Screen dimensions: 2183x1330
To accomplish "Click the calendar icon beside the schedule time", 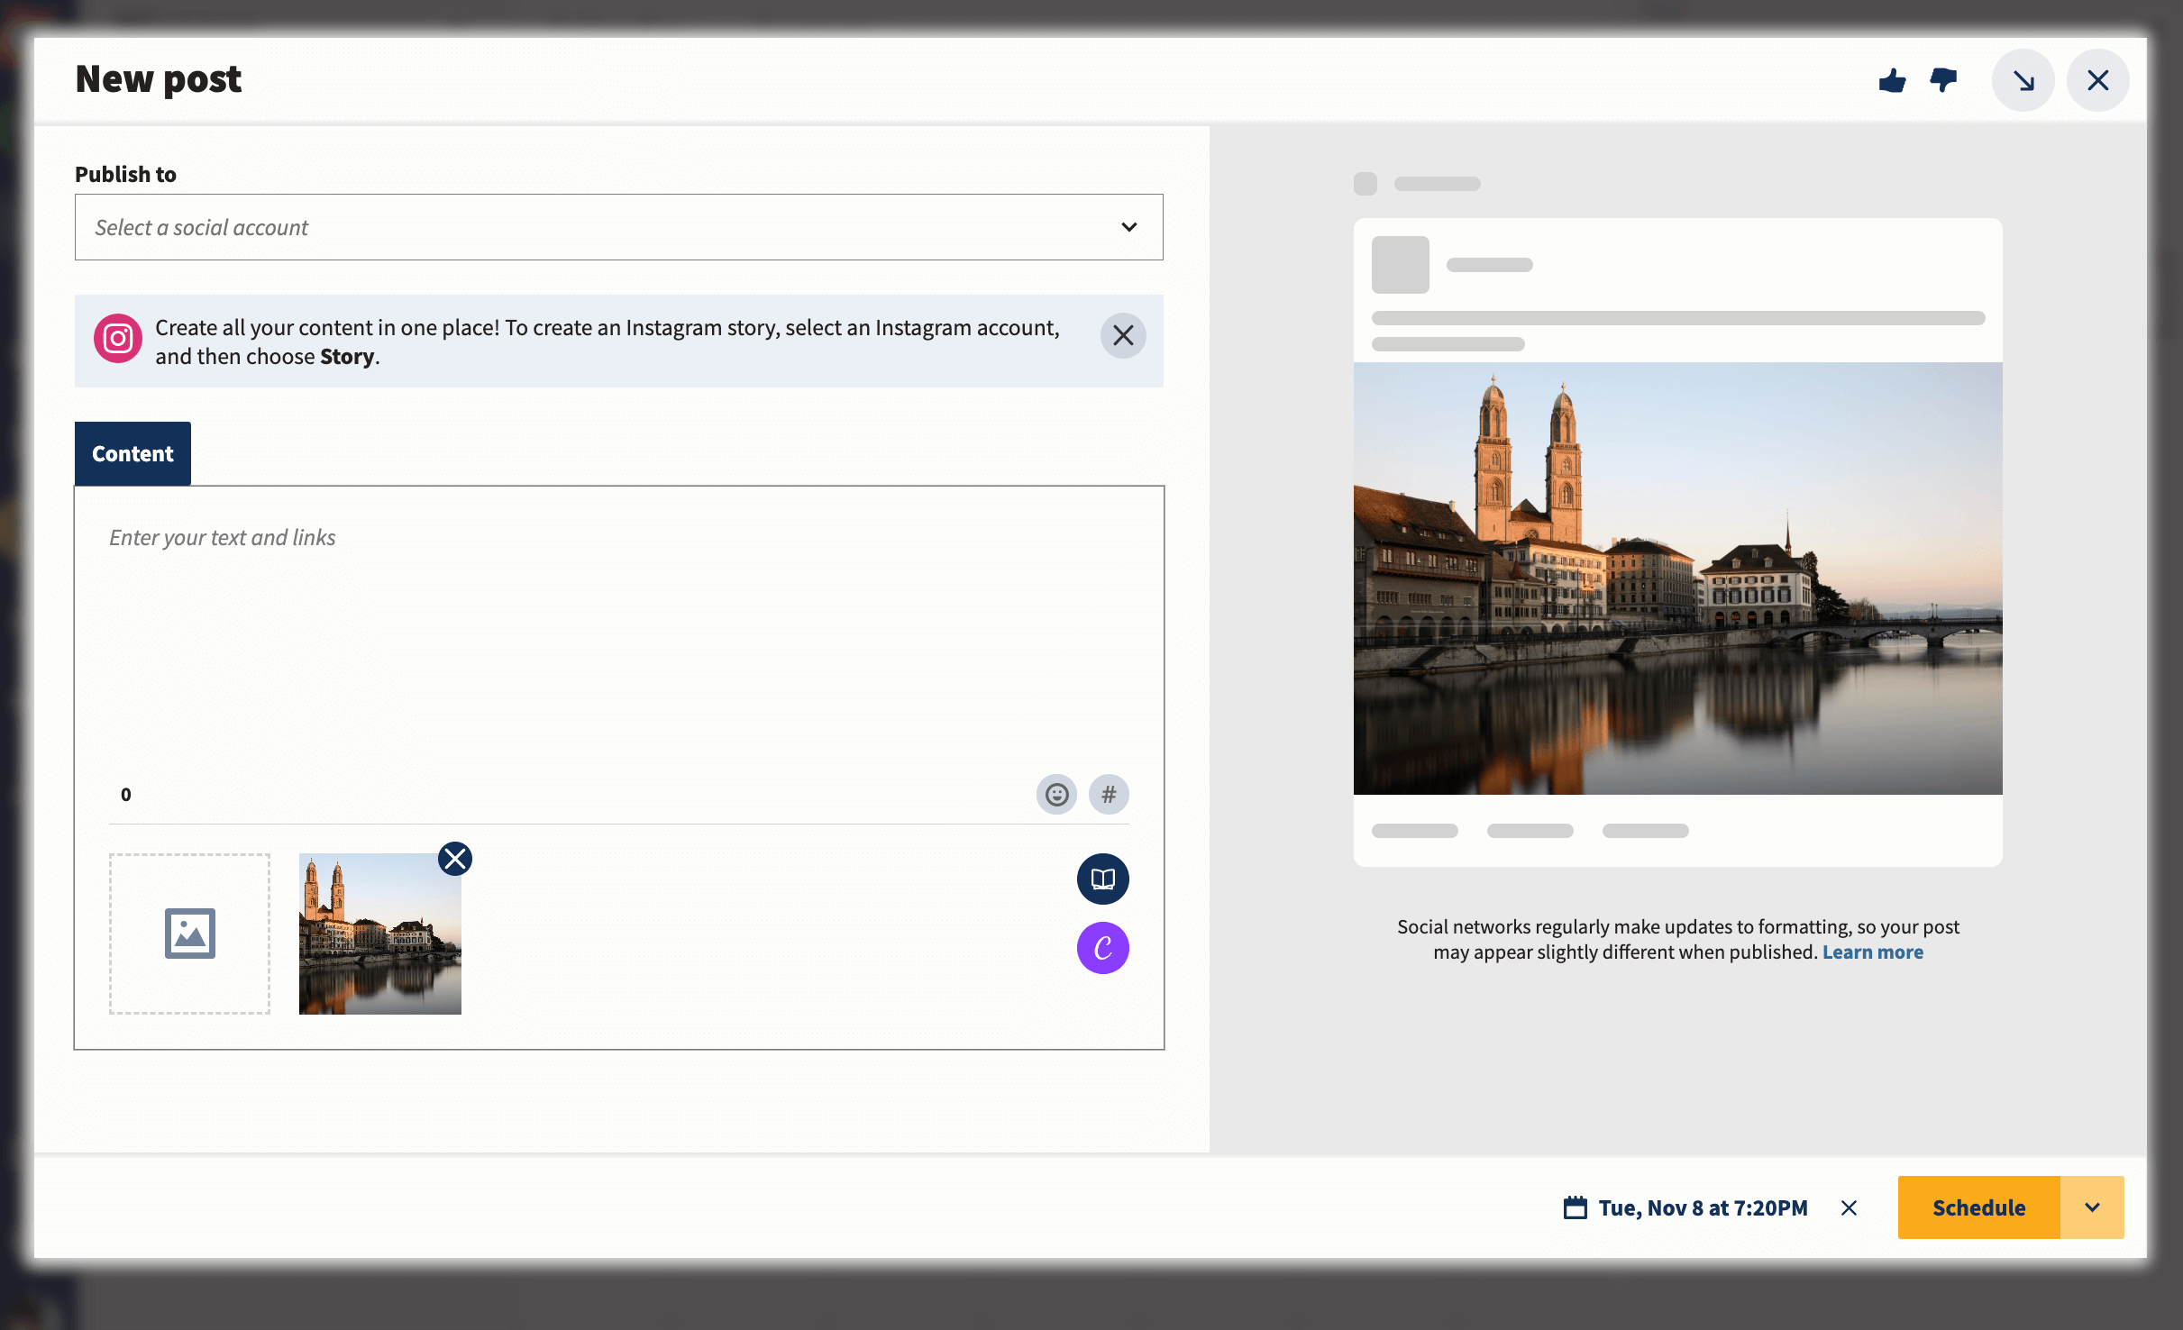I will [x=1576, y=1207].
